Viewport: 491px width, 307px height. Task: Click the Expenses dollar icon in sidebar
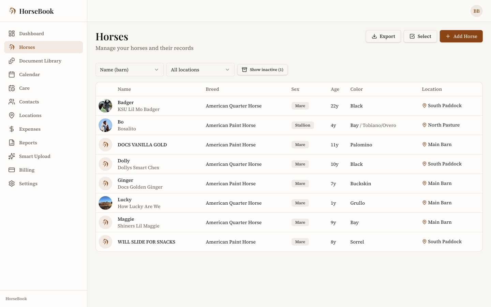(x=12, y=129)
